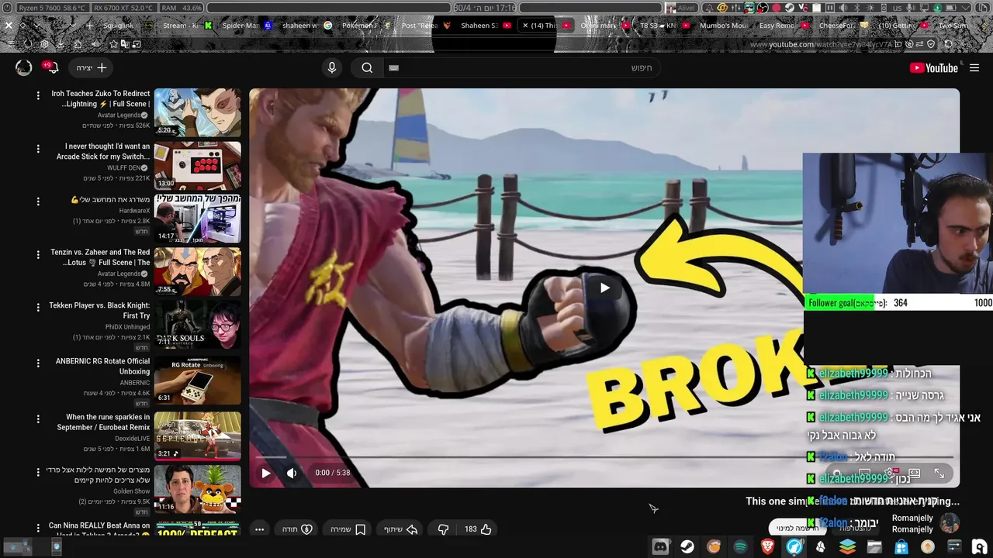Open Brave browser from the taskbar
This screenshot has height=558, width=993.
[x=767, y=547]
